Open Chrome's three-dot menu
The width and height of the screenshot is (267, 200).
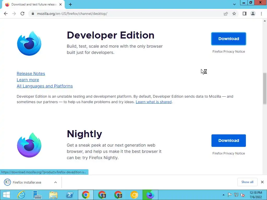pyautogui.click(x=261, y=14)
